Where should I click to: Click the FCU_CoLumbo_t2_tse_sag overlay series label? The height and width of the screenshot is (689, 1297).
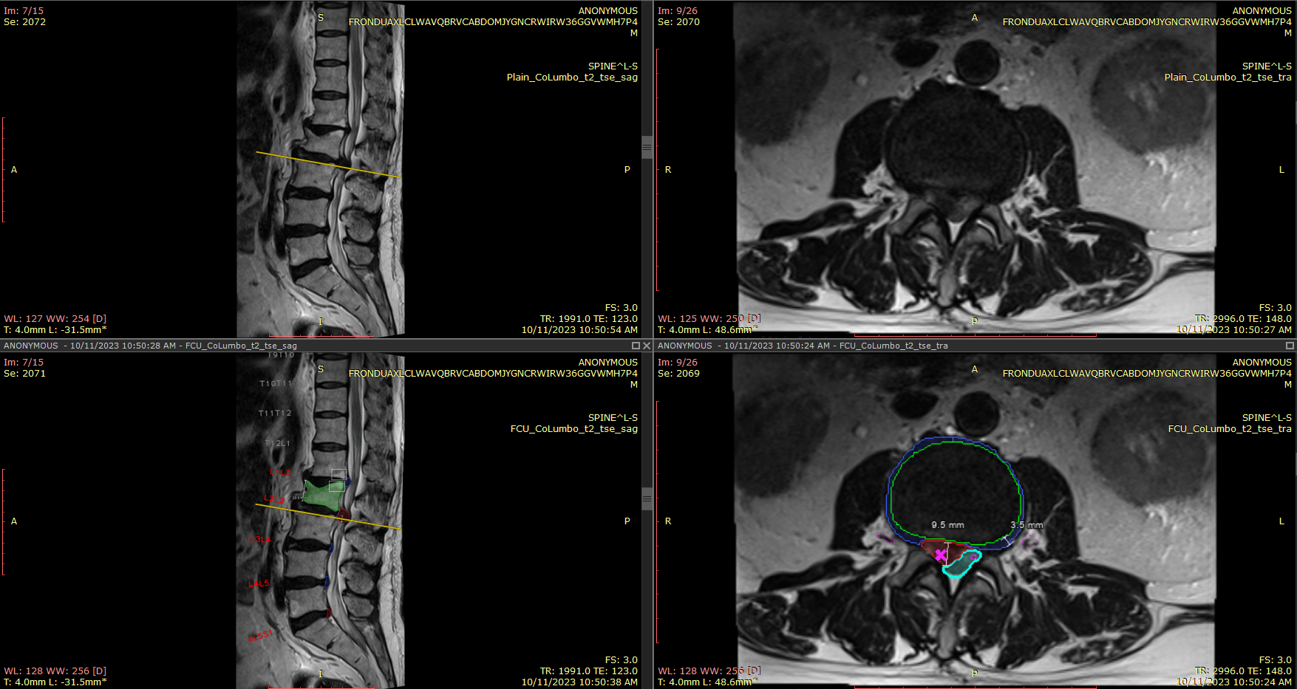pyautogui.click(x=574, y=429)
